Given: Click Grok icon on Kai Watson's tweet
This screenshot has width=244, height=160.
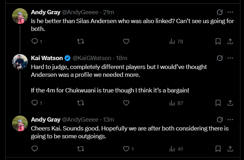Looking at the screenshot, I should (220, 58).
